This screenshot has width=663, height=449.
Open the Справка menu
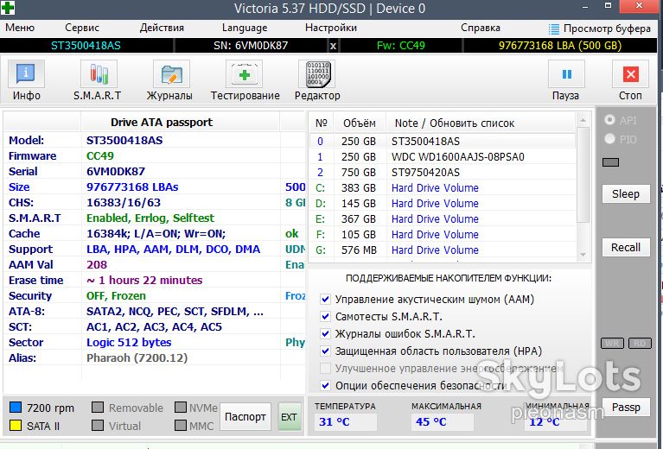tap(481, 28)
